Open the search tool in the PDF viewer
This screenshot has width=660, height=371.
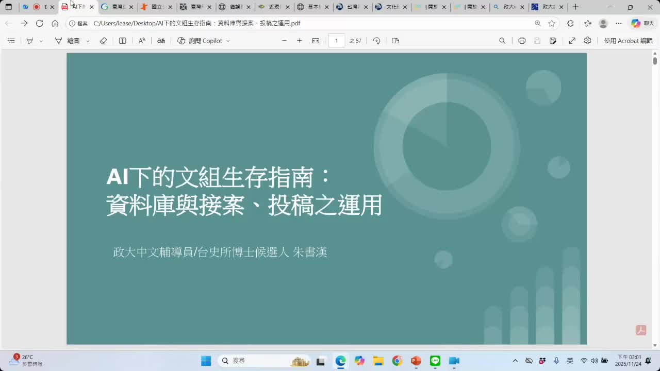coord(502,40)
